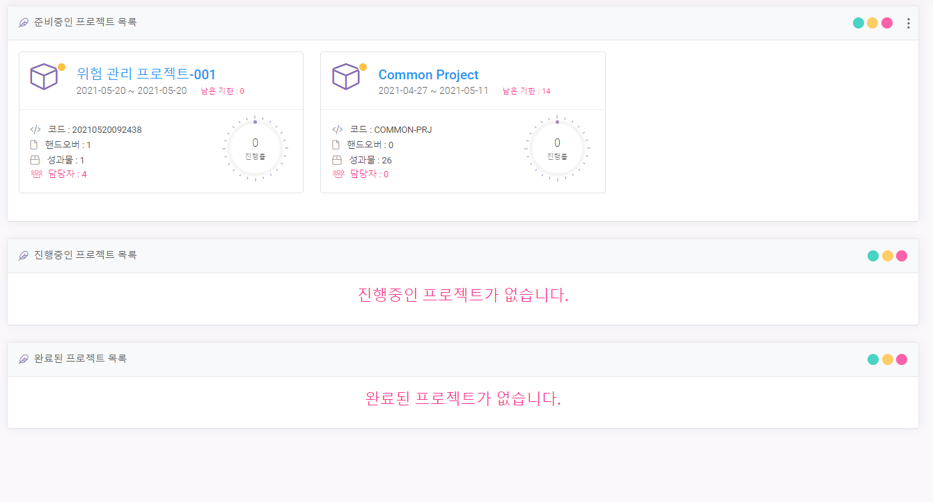Click teal dot in 진행중인 프로젝트 목록 header
933x502 pixels.
(x=873, y=256)
